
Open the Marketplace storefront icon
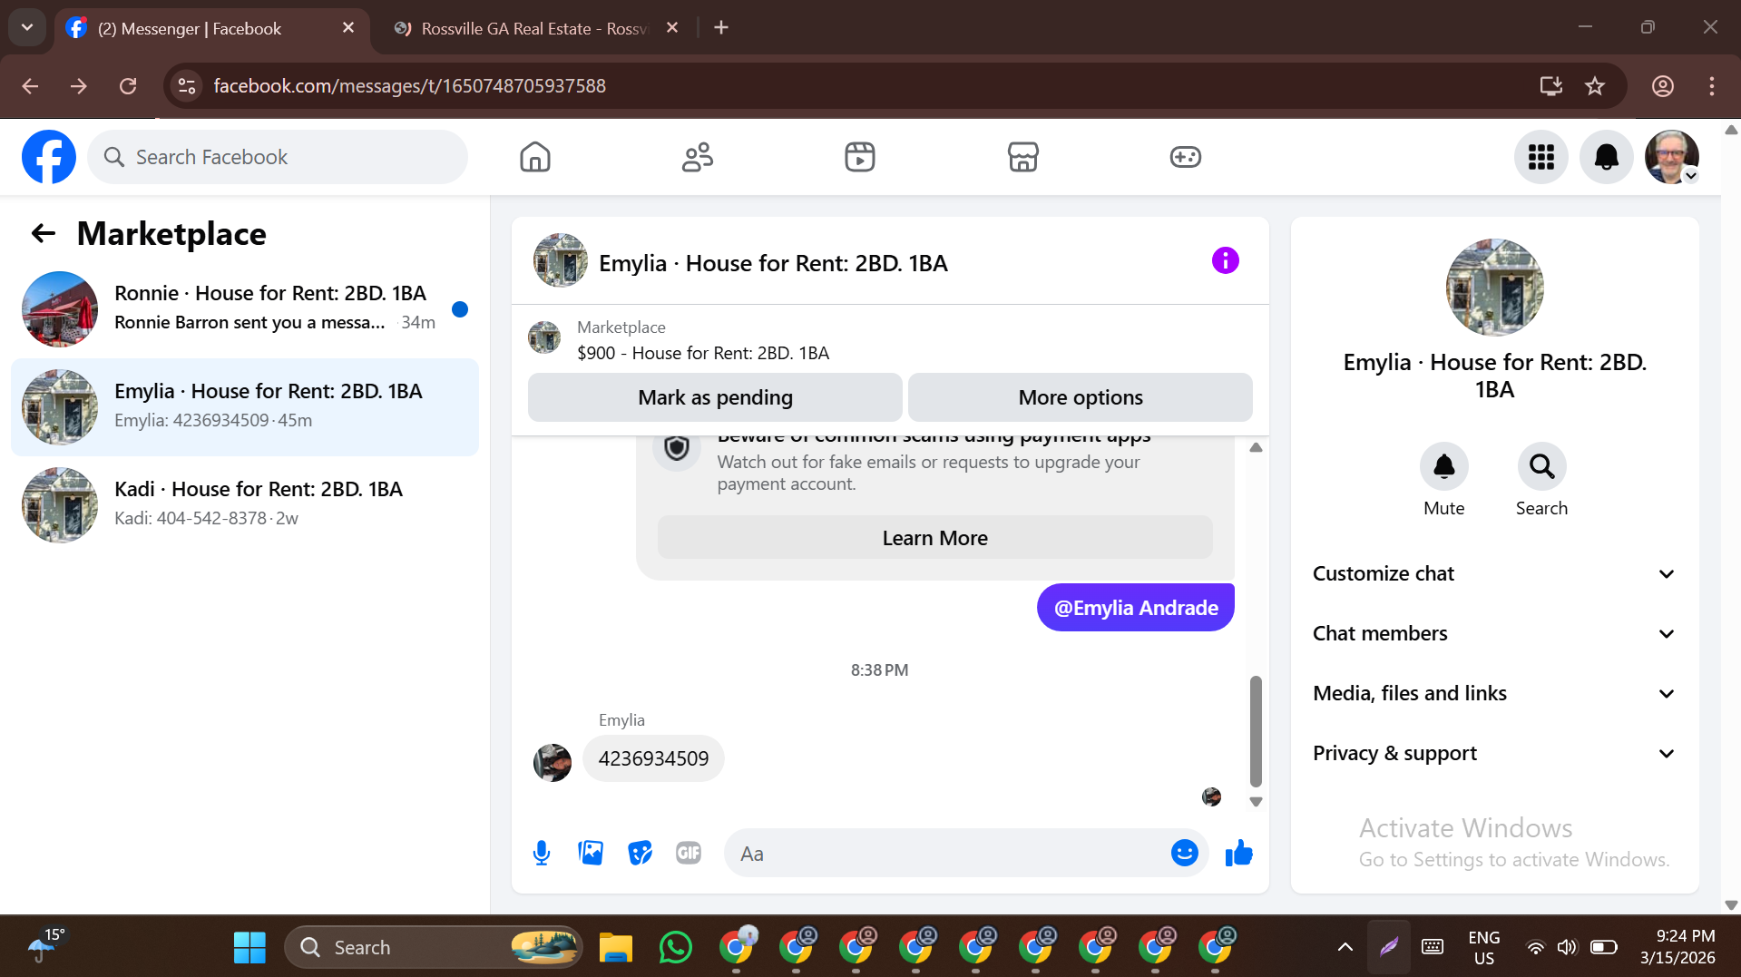1022,157
